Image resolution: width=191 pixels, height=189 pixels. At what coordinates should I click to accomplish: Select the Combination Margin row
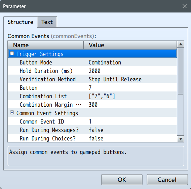92,104
